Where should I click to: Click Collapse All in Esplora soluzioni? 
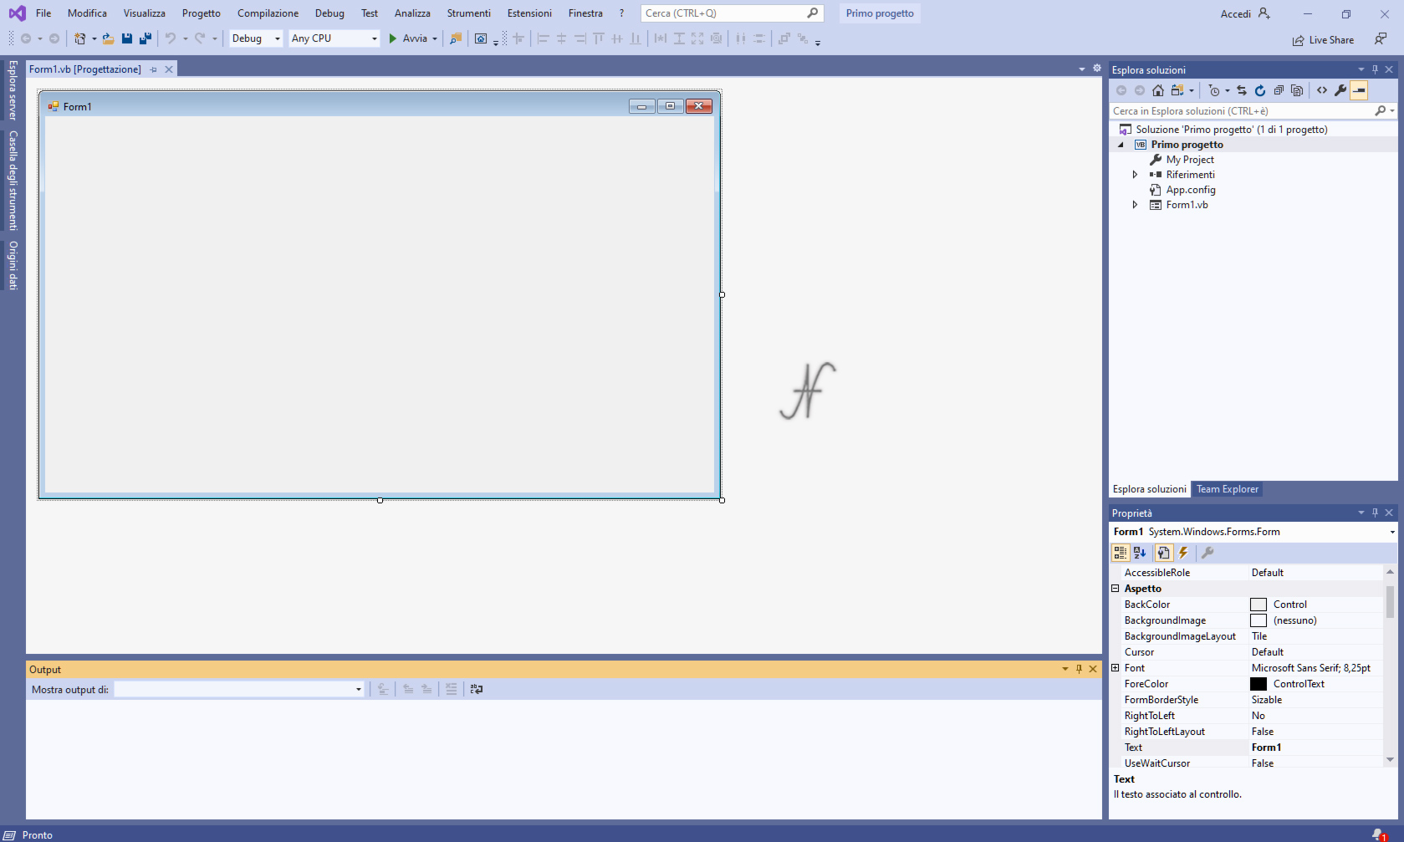pyautogui.click(x=1279, y=90)
